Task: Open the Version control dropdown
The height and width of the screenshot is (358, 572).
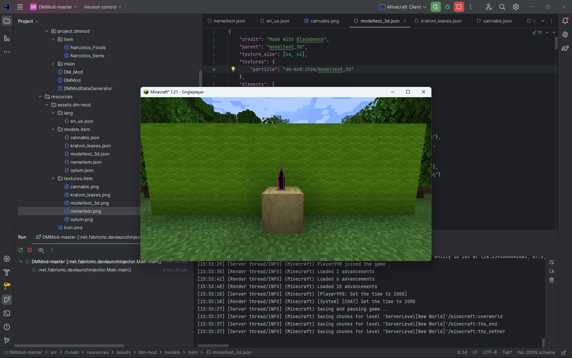Action: (102, 7)
